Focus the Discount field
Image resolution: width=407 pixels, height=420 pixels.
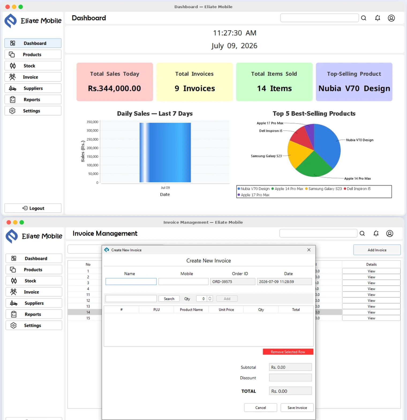[291, 377]
